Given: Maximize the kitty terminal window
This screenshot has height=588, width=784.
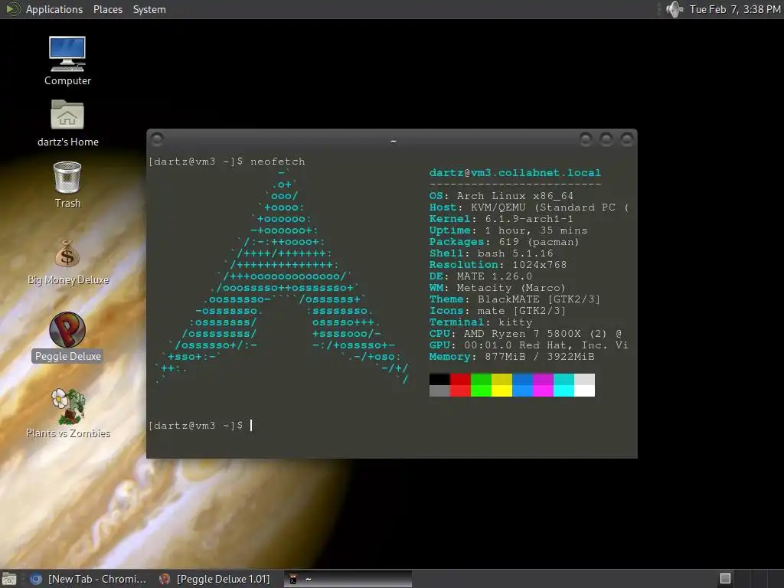Looking at the screenshot, I should (606, 139).
